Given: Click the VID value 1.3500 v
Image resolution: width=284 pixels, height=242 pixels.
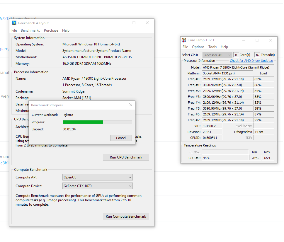Looking at the screenshot, I should (212, 126).
